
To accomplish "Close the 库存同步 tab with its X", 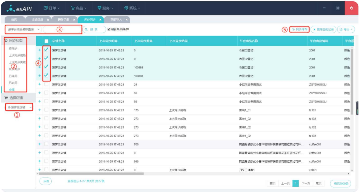I will click(100, 20).
